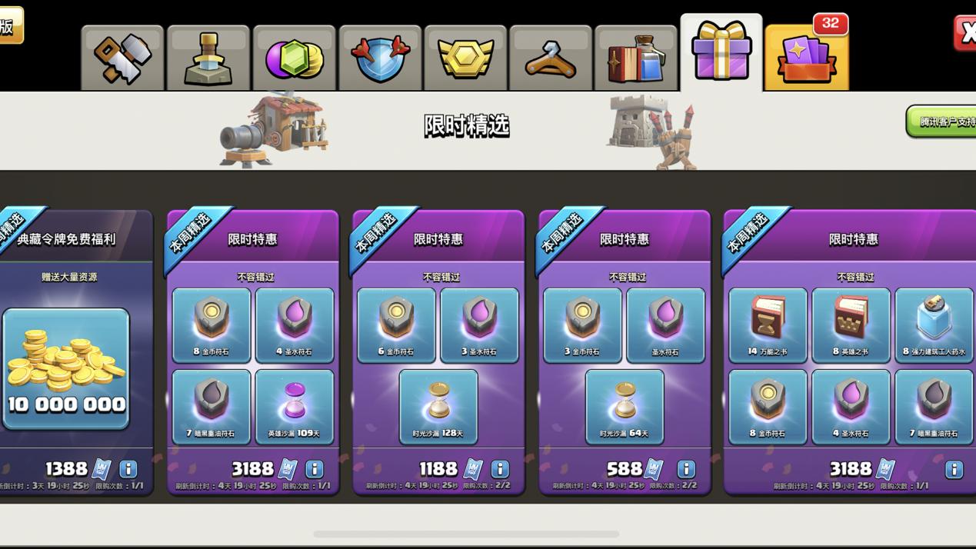Open the hammer and saw builder tab

coord(122,58)
